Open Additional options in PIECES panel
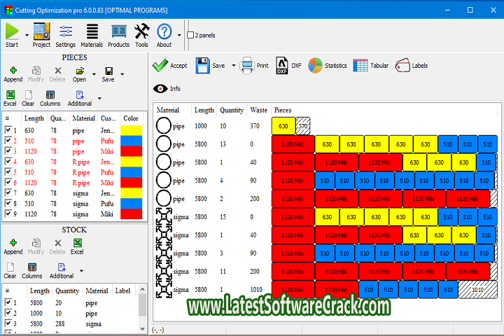The image size is (504, 336). [x=80, y=99]
